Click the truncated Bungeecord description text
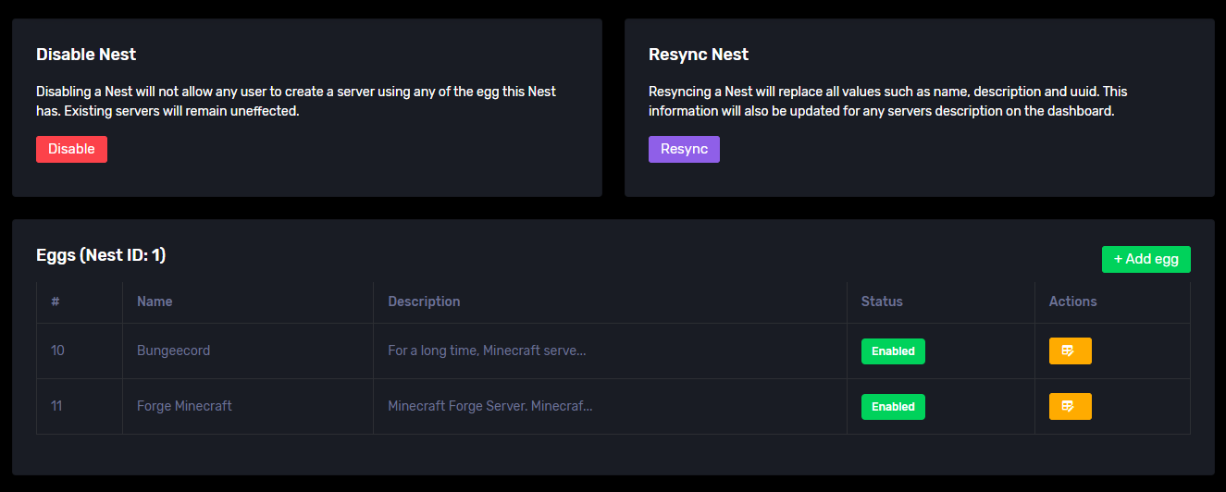 (487, 351)
